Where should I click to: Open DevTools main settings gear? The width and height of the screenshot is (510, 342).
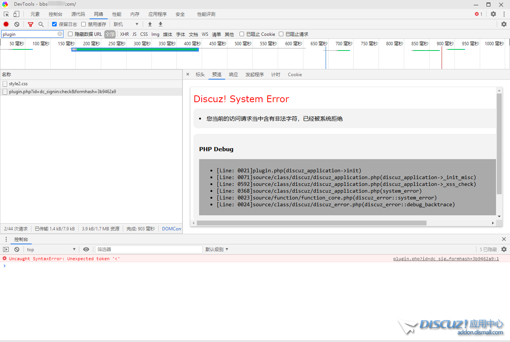tap(493, 14)
